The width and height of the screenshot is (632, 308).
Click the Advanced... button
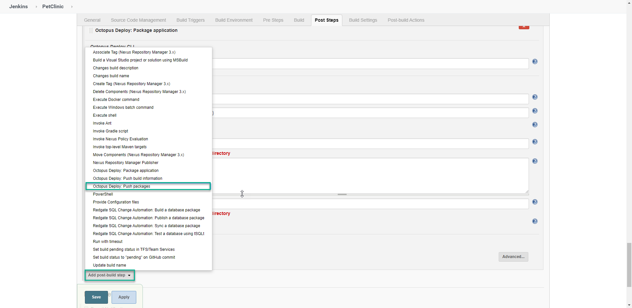coord(513,257)
